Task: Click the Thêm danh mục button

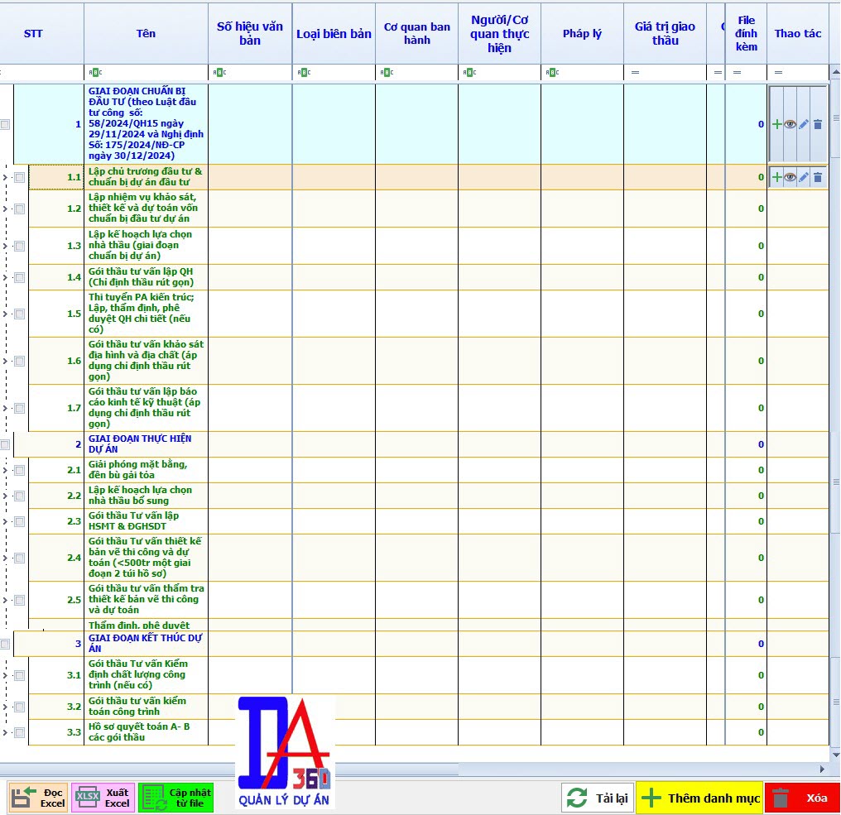Action: tap(699, 798)
